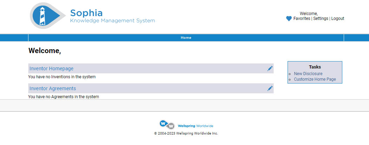Click the heart Favorites icon

pos(289,19)
